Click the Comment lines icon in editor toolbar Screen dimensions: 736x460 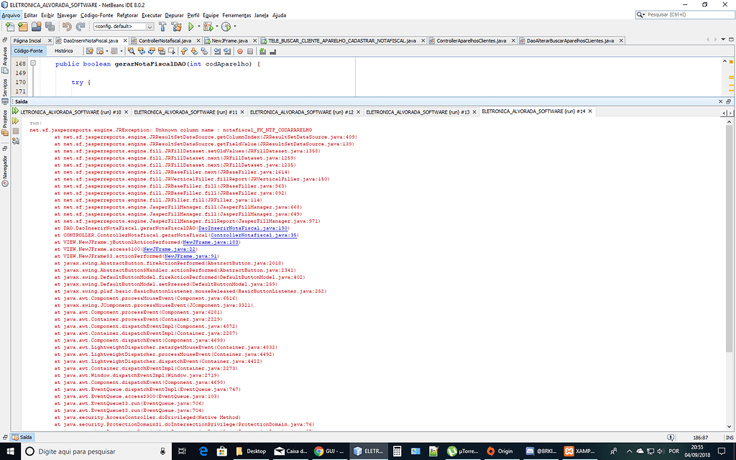pyautogui.click(x=262, y=52)
